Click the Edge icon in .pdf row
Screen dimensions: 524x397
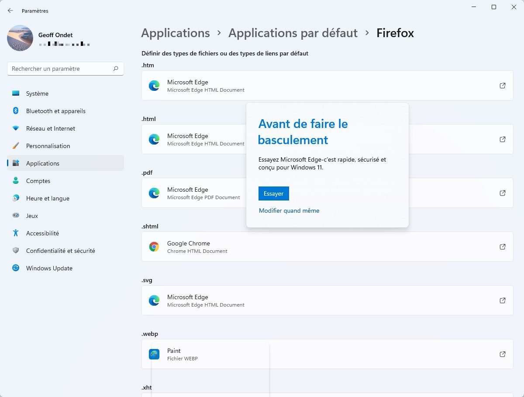(x=154, y=193)
